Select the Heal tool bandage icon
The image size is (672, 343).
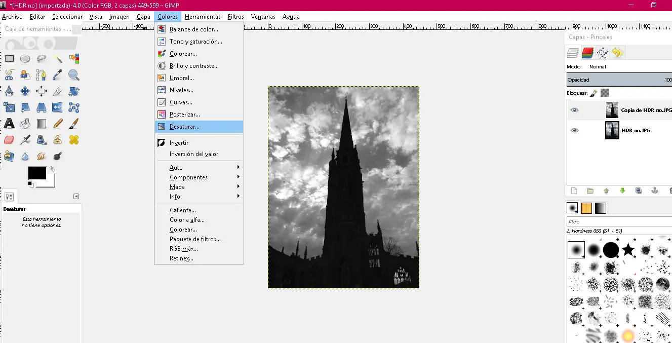tap(74, 140)
